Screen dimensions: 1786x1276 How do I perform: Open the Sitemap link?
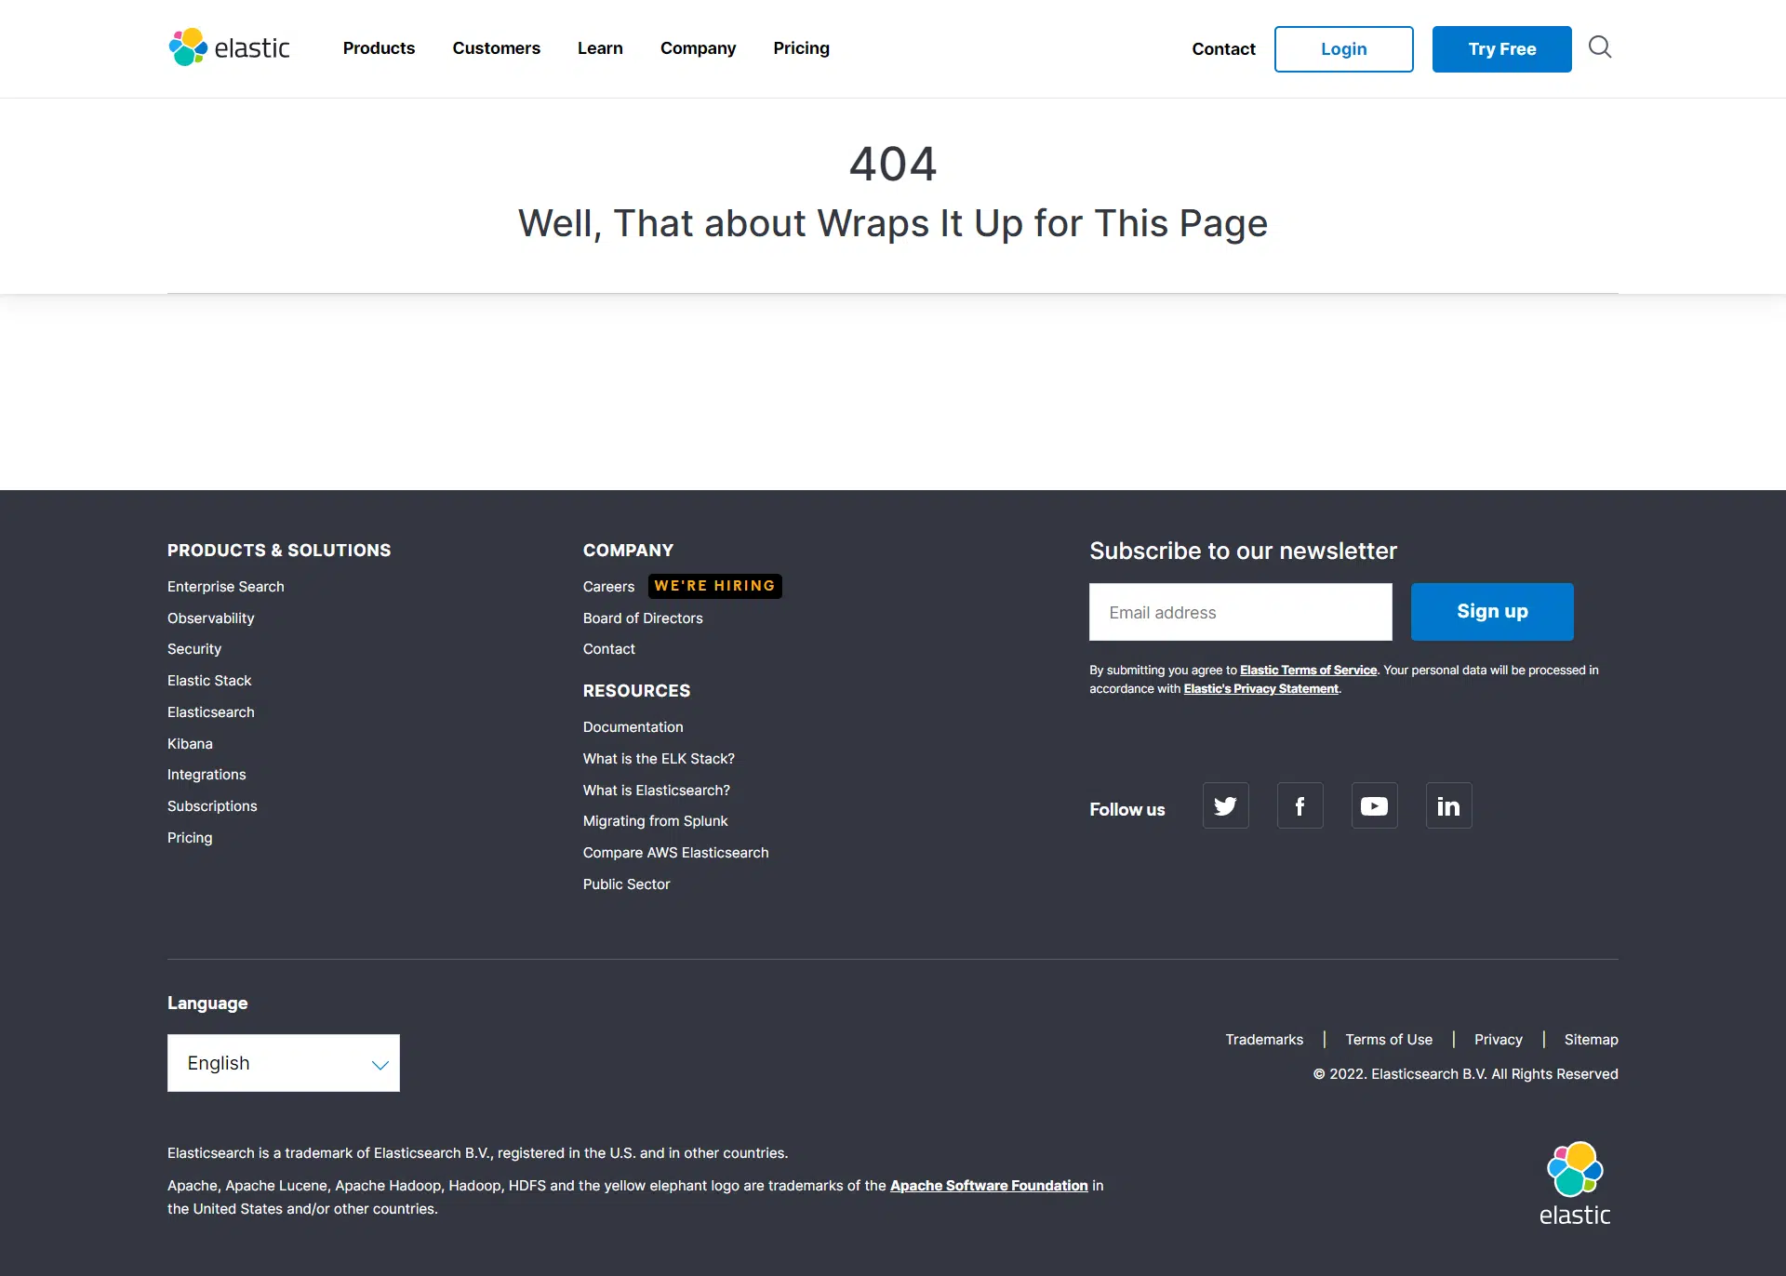[x=1591, y=1040]
